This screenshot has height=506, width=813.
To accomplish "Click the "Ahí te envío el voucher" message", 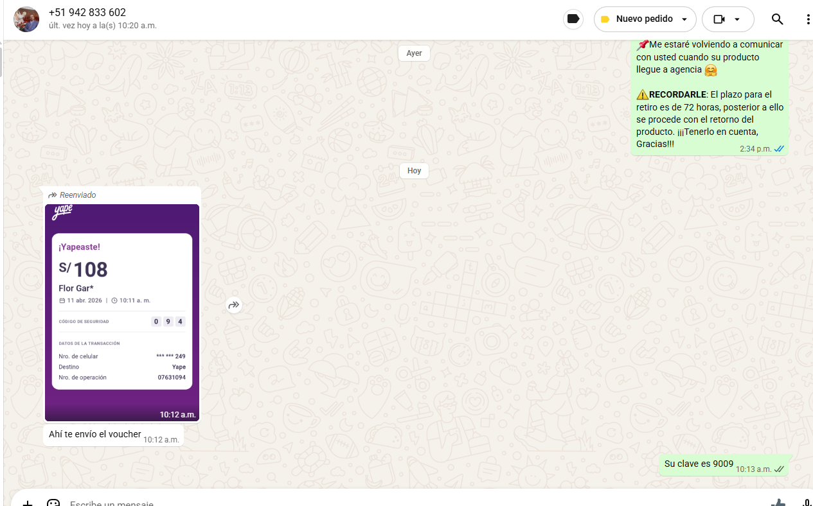I will point(95,435).
